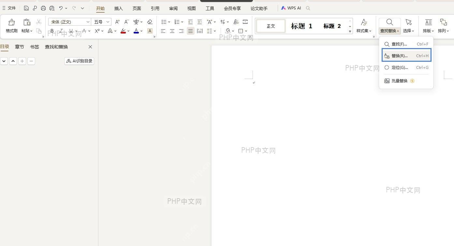Apply the 标题 1 style
The height and width of the screenshot is (246, 454).
point(301,26)
